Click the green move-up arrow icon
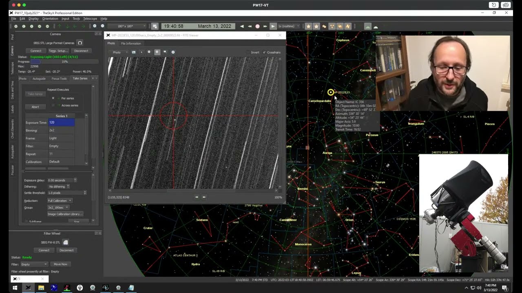Screen dimensions: 522x293 click(x=59, y=26)
